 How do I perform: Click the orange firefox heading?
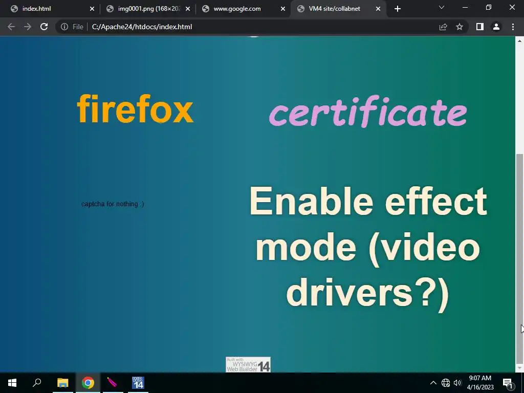point(135,108)
